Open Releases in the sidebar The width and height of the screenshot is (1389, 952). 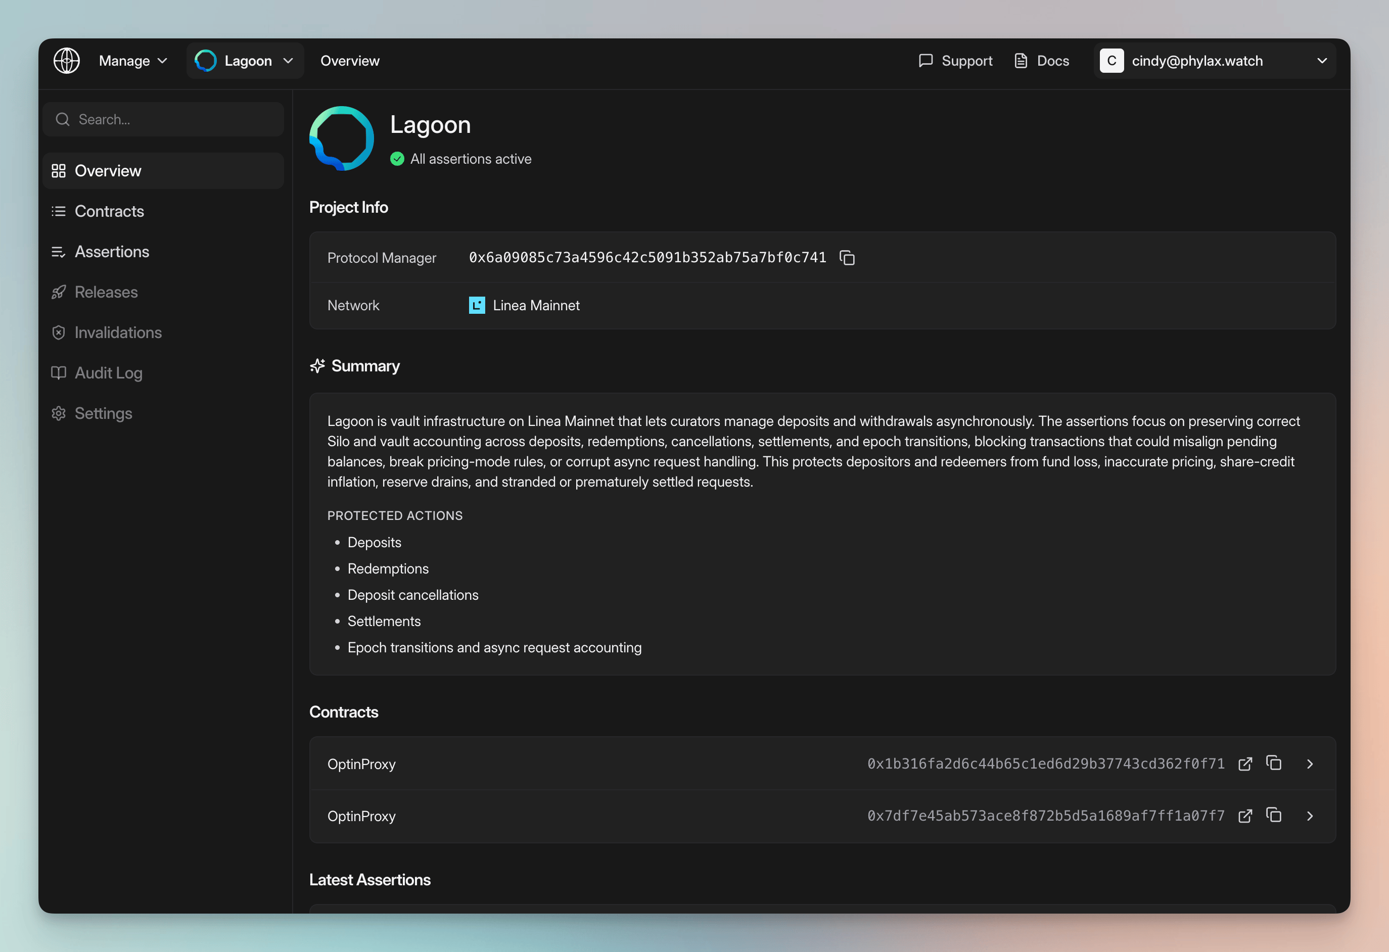[163, 292]
